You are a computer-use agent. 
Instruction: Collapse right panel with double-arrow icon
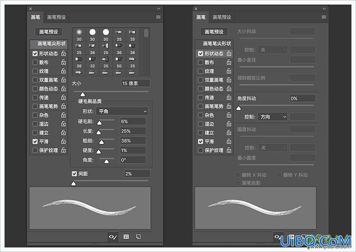[x=324, y=8]
